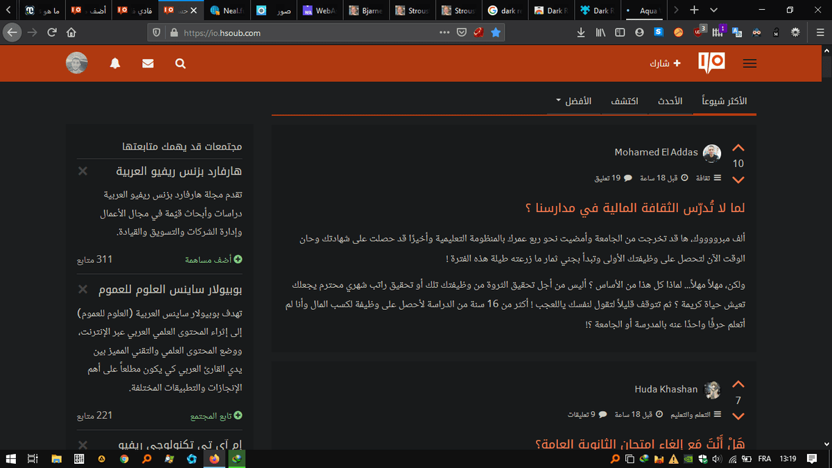Expand the الأفضل dropdown tab
832x468 pixels.
coord(574,101)
